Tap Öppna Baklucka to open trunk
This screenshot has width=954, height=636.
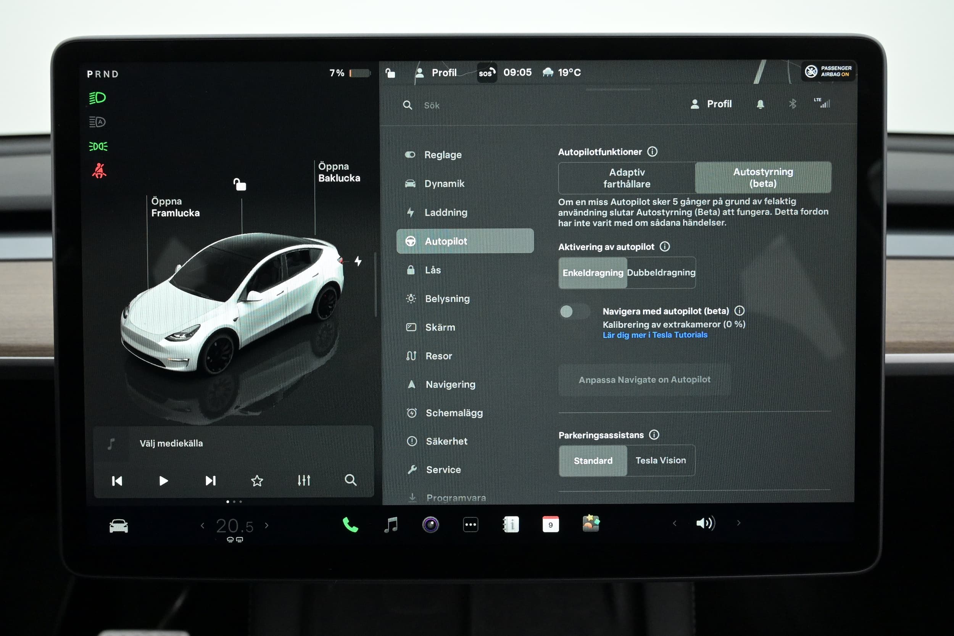(339, 172)
